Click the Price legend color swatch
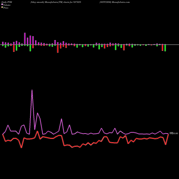Image resolution: width=179 pixels, height=179 pixels. (2, 8)
